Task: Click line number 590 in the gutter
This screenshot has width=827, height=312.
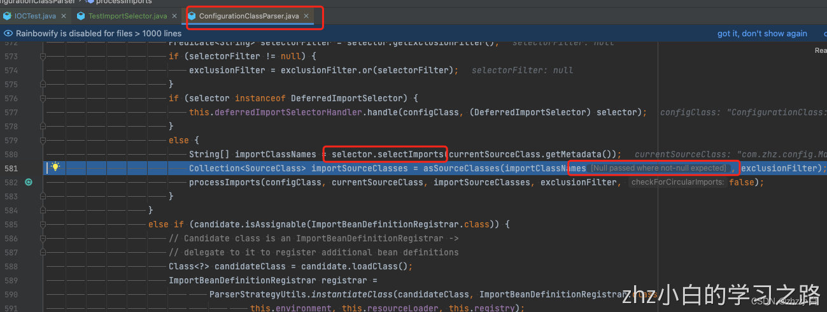Action: (x=10, y=294)
